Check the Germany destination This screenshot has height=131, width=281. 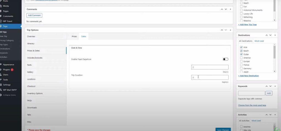click(x=241, y=68)
